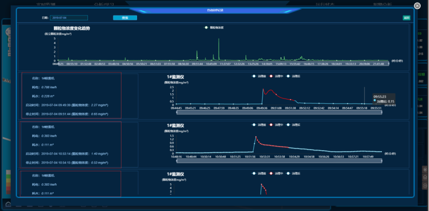This screenshot has height=211, width=429.
Task: Click left handle of first chart zoom slider
Action: (177, 112)
